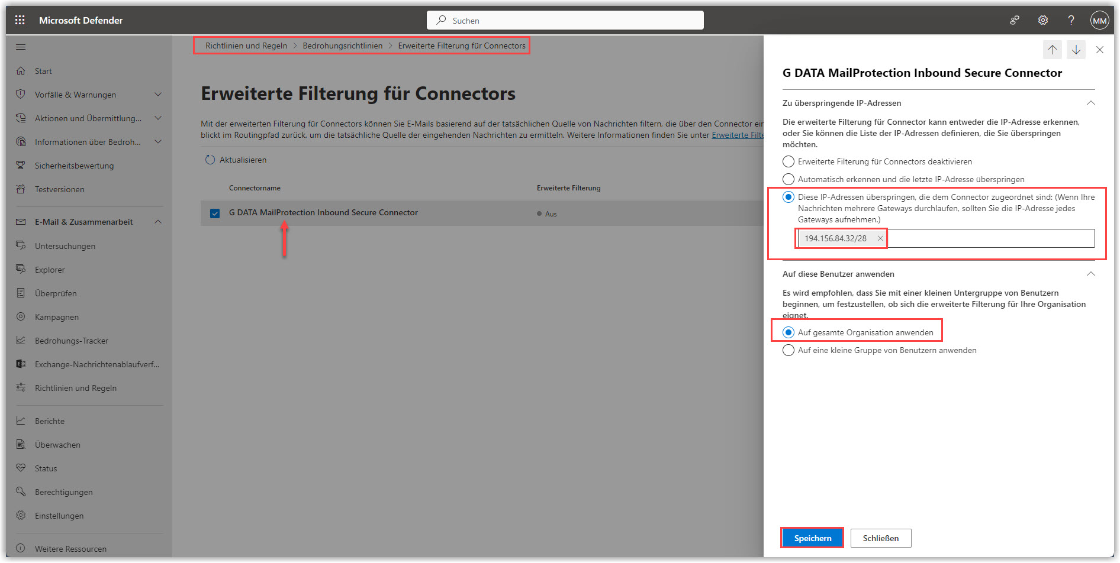Click the Berichte chart icon
1120x563 pixels.
[21, 420]
